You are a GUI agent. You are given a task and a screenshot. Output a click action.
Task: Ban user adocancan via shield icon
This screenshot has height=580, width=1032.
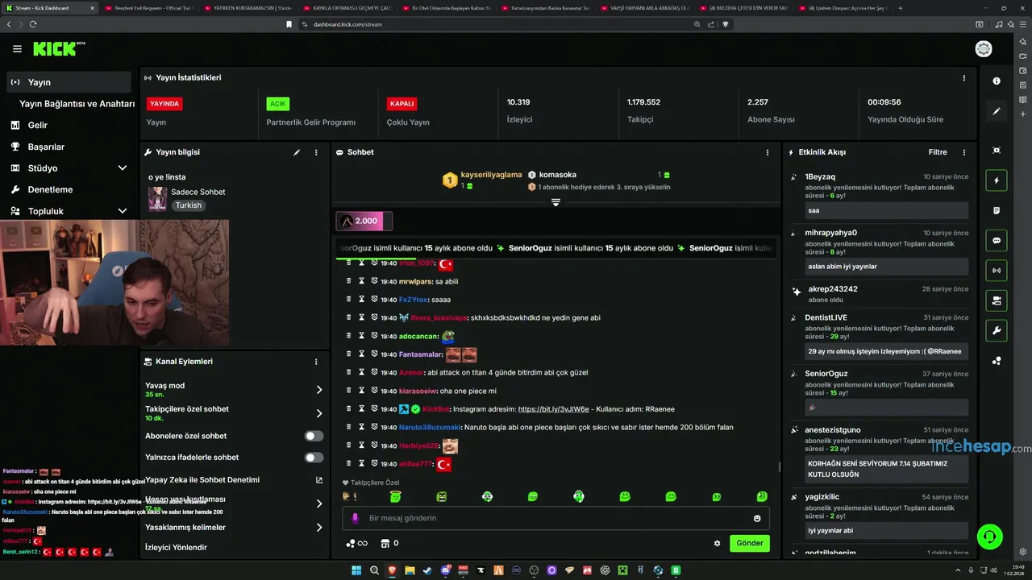pos(374,336)
